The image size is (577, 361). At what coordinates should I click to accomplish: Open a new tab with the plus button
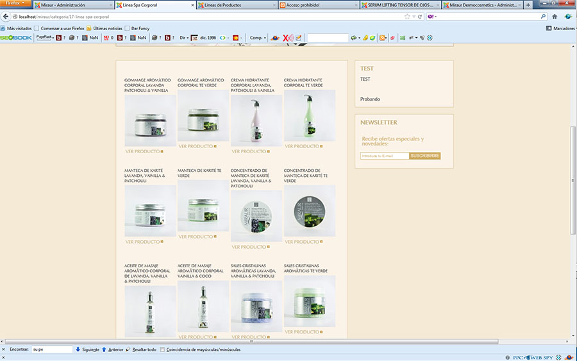[x=528, y=4]
